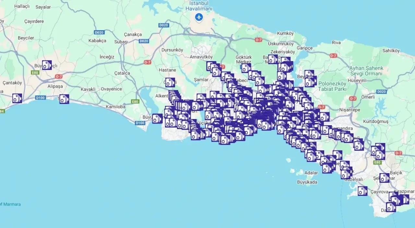Select the camera marker left of Alipaşa's E80 badge
The width and height of the screenshot is (415, 228).
click(x=47, y=65)
